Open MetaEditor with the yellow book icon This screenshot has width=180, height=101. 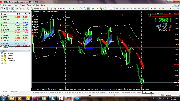tap(44, 8)
